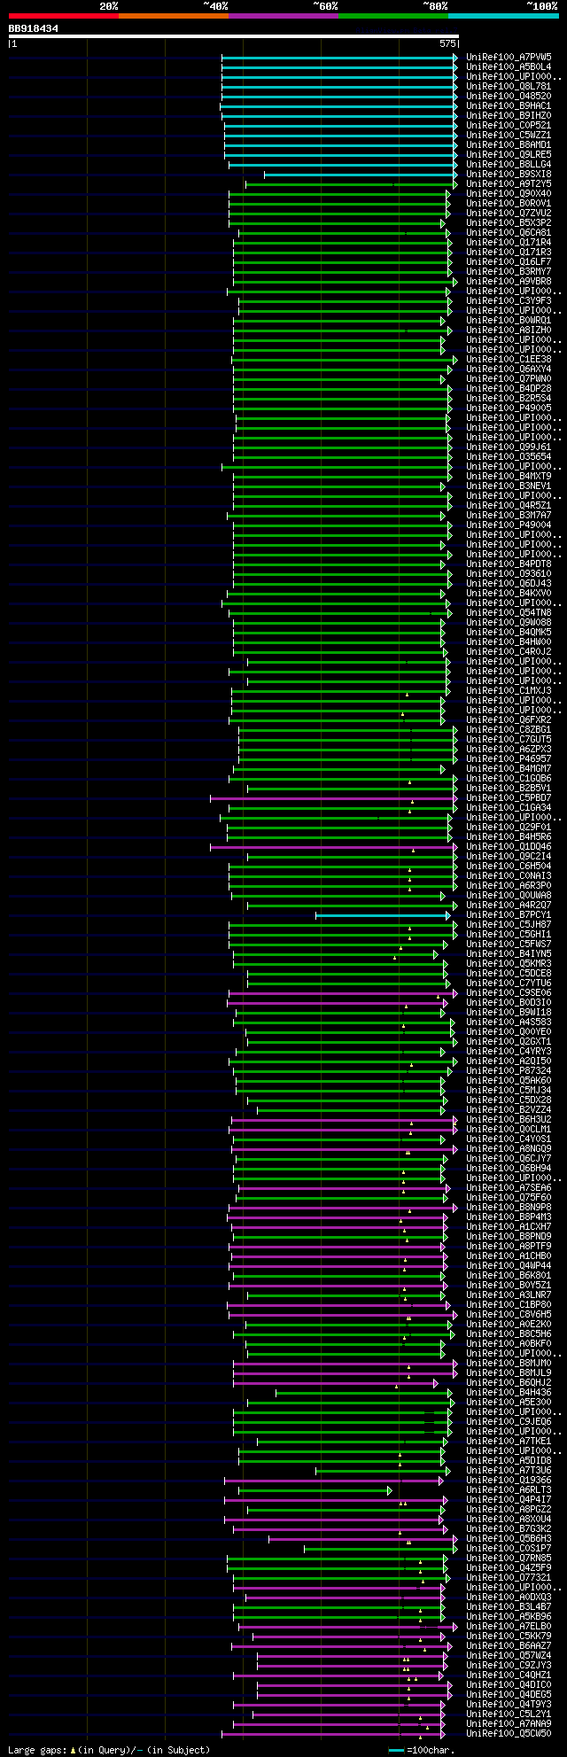Open hit UniRef100_B9IHZ0
The height and width of the screenshot is (1757, 567).
point(509,115)
